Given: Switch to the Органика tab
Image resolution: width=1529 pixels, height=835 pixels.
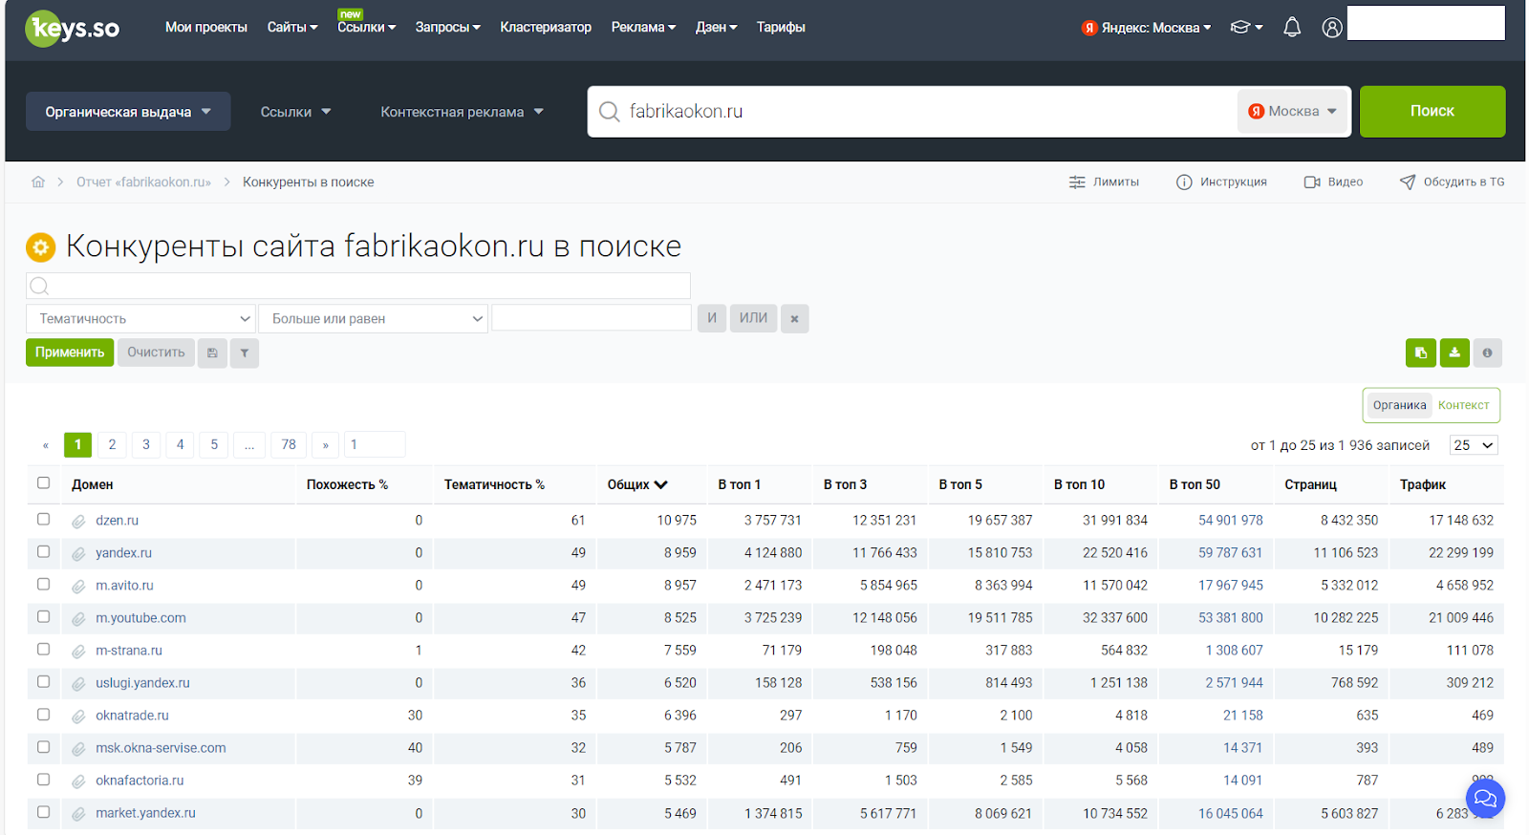Looking at the screenshot, I should (1399, 405).
